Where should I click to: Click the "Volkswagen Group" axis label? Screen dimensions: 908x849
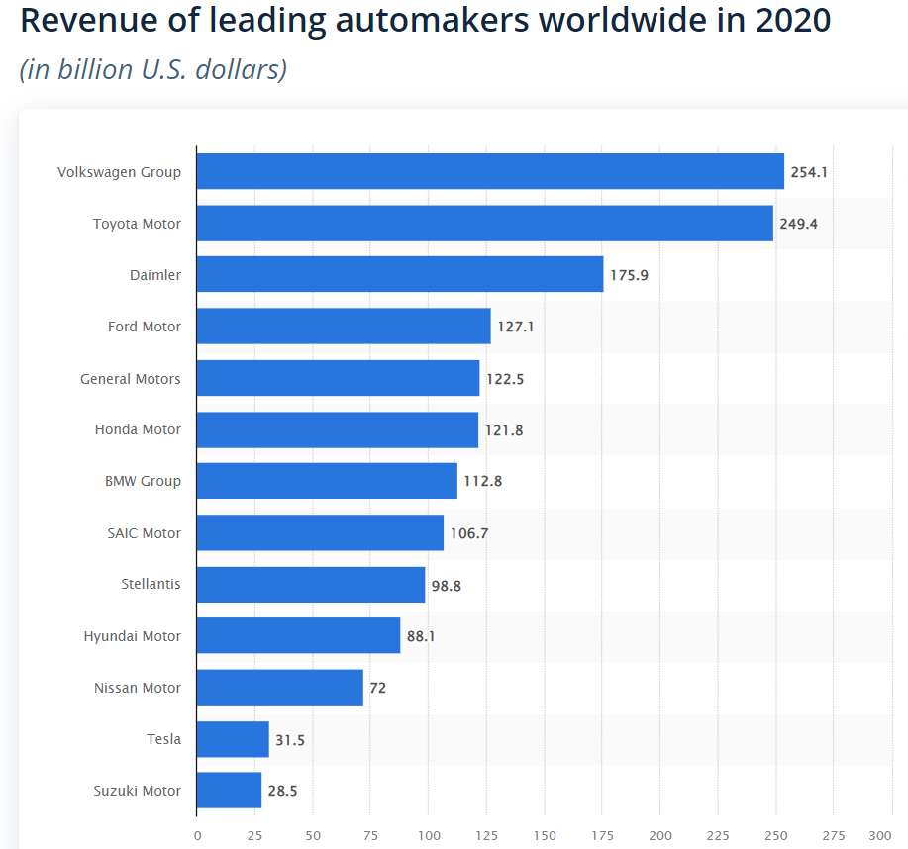119,172
